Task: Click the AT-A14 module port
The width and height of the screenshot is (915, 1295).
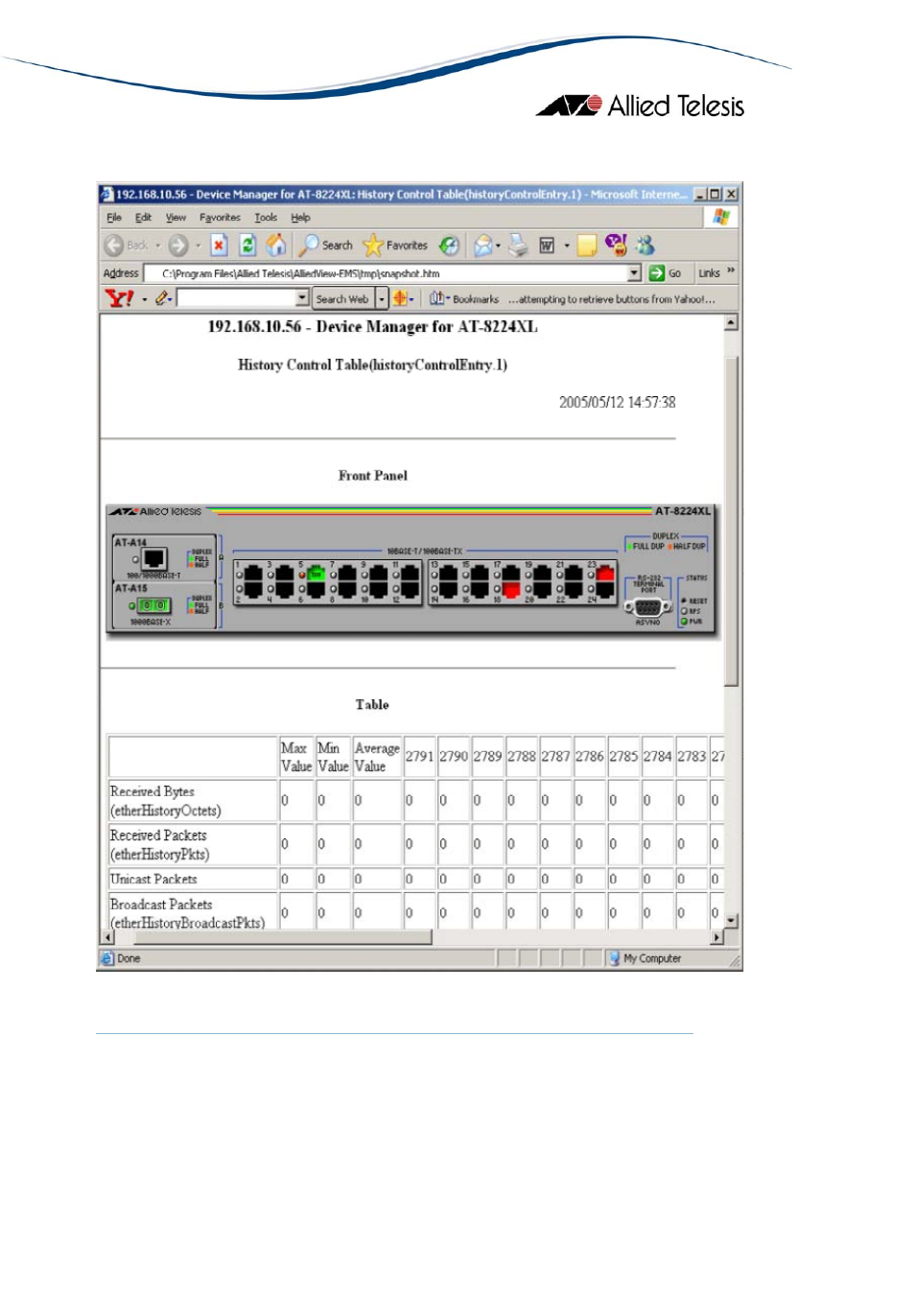Action: point(154,558)
